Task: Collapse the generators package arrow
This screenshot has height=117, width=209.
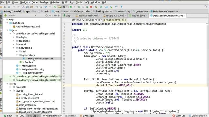Action: (17, 55)
